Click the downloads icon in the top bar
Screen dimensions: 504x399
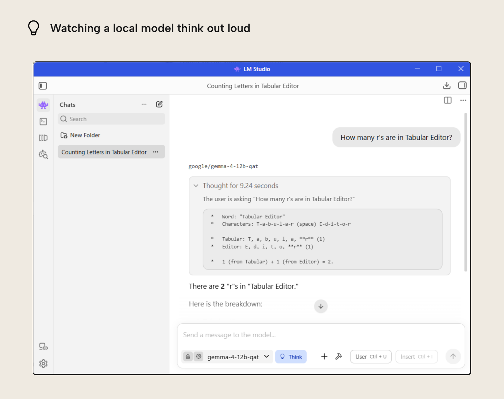[x=447, y=85]
